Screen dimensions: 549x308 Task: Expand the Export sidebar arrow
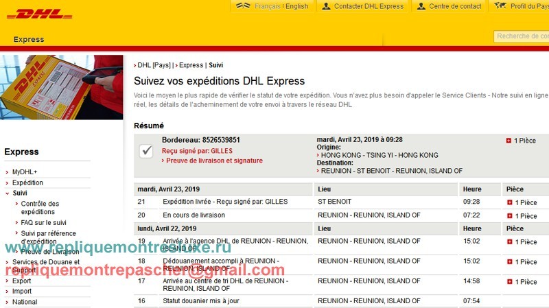(x=7, y=281)
